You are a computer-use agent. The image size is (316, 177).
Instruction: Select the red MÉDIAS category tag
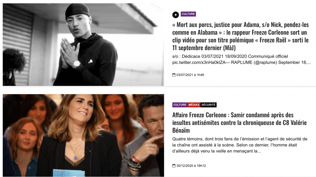[194, 105]
